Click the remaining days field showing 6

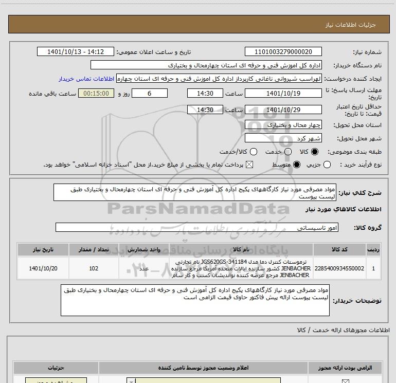150,93
